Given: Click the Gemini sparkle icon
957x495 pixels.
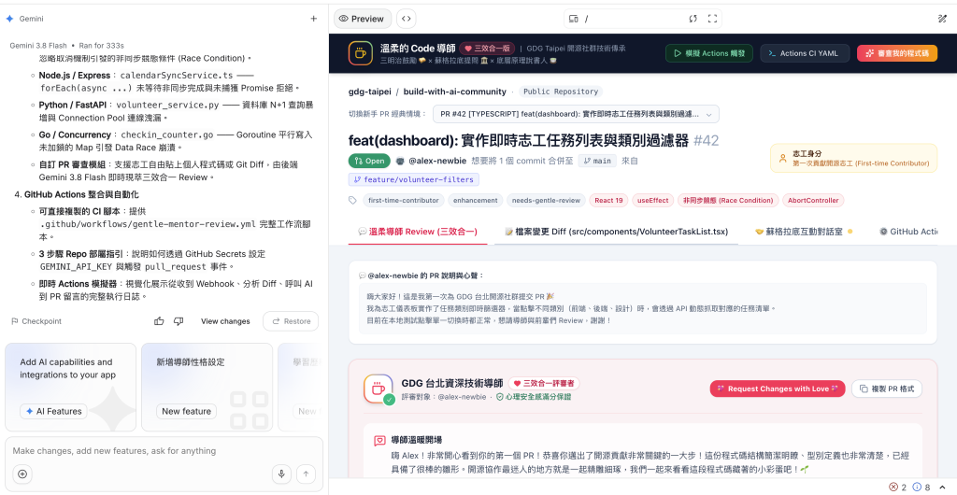Looking at the screenshot, I should (9, 19).
